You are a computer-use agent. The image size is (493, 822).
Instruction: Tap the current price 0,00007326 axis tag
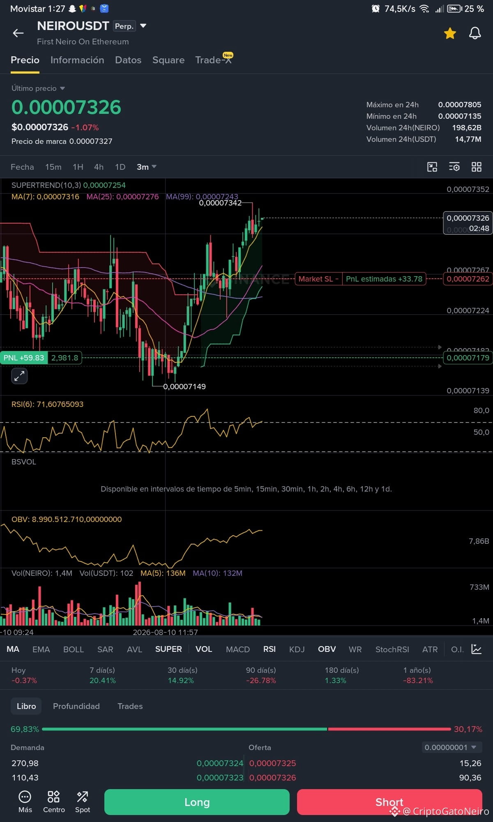[468, 223]
